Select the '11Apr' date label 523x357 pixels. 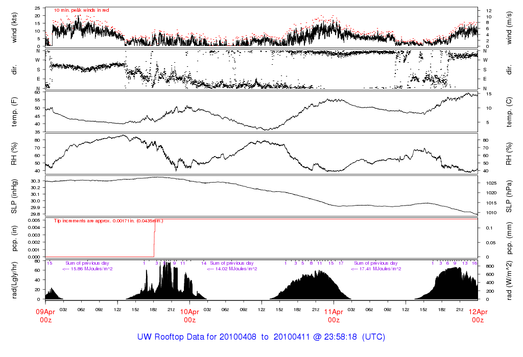pyautogui.click(x=334, y=312)
